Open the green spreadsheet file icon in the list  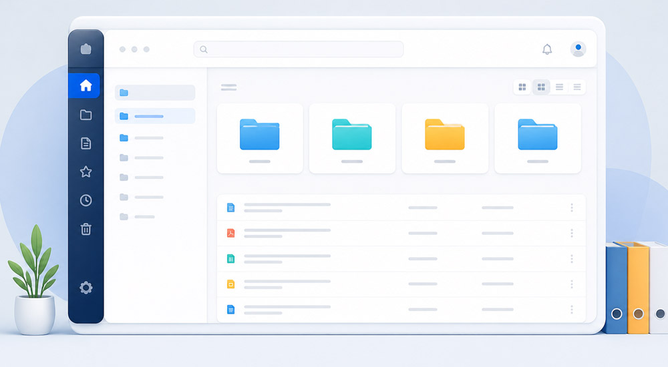point(230,258)
